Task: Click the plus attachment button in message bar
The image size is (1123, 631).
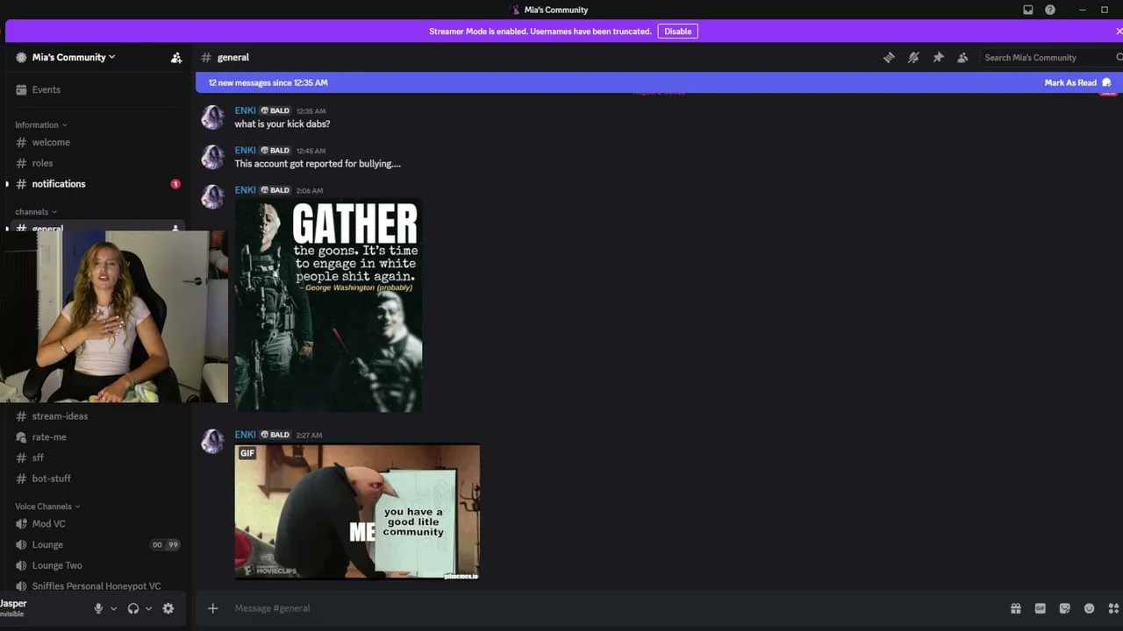Action: click(x=212, y=608)
